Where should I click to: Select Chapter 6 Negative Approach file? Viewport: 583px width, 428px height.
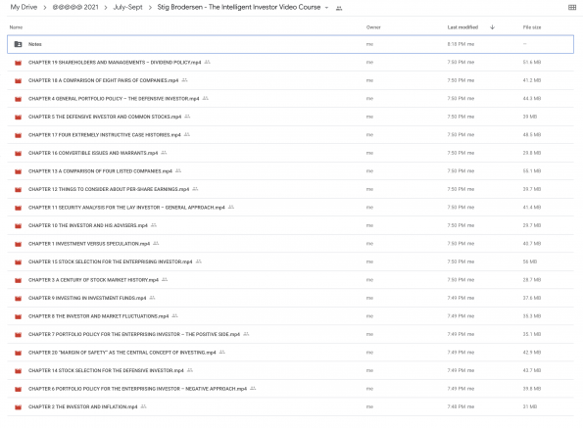137,389
